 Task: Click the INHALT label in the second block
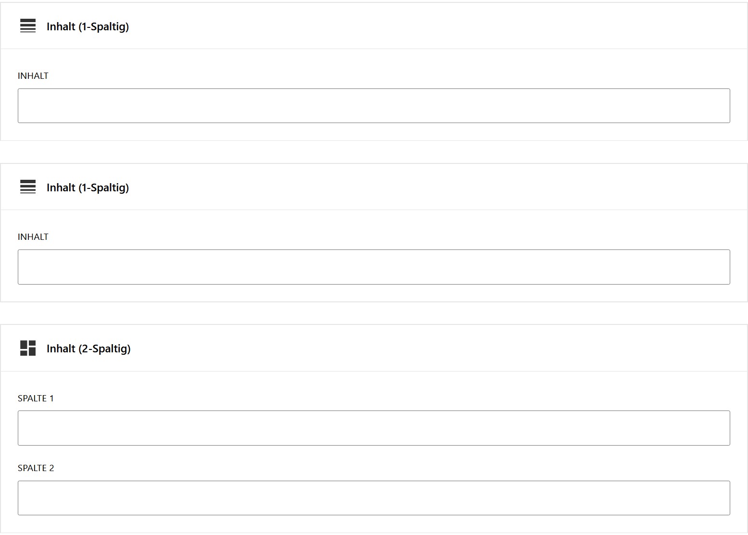33,237
